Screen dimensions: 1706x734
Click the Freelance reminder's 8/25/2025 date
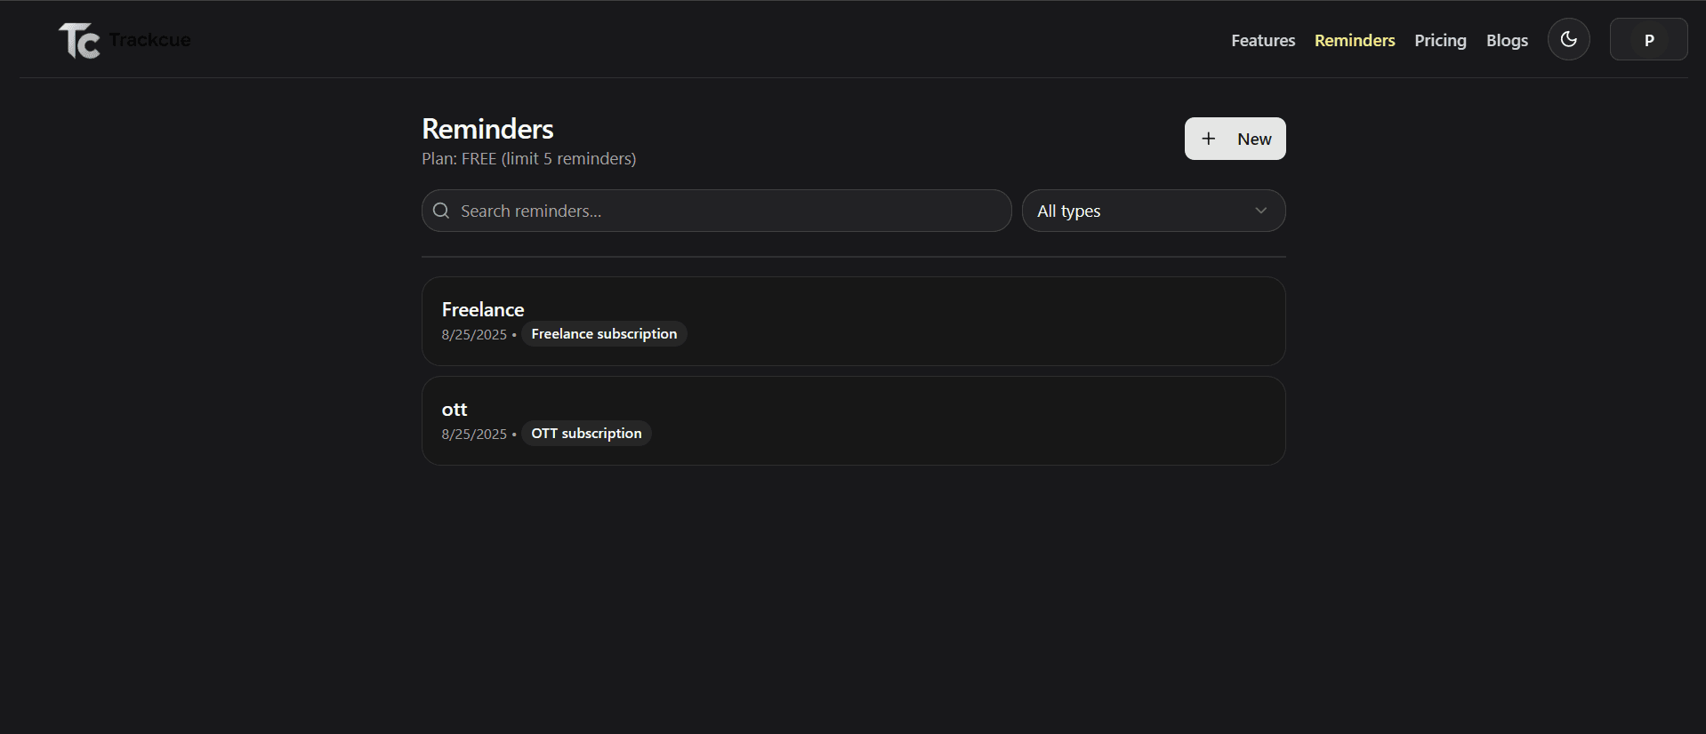pos(474,335)
